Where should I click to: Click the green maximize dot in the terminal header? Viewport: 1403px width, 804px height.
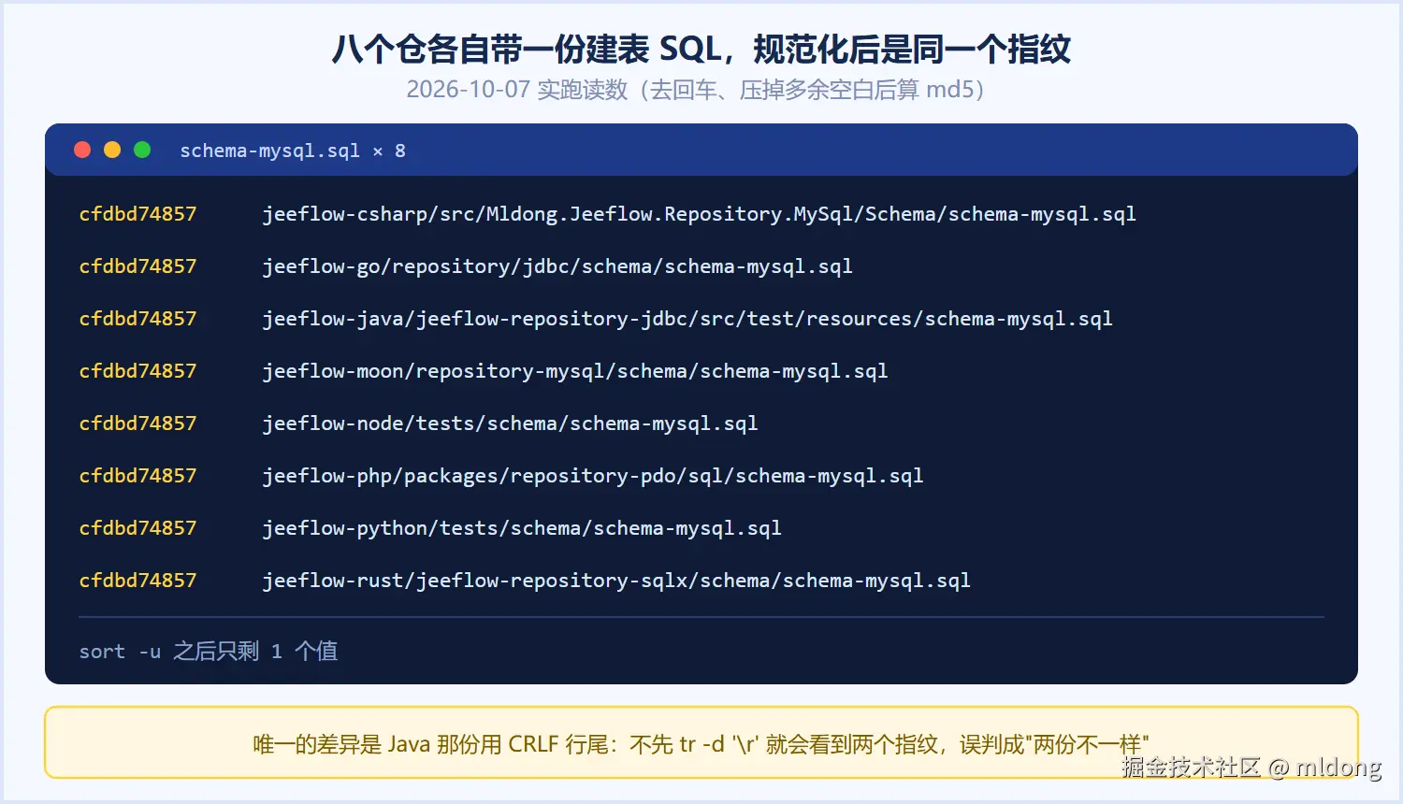click(x=142, y=150)
